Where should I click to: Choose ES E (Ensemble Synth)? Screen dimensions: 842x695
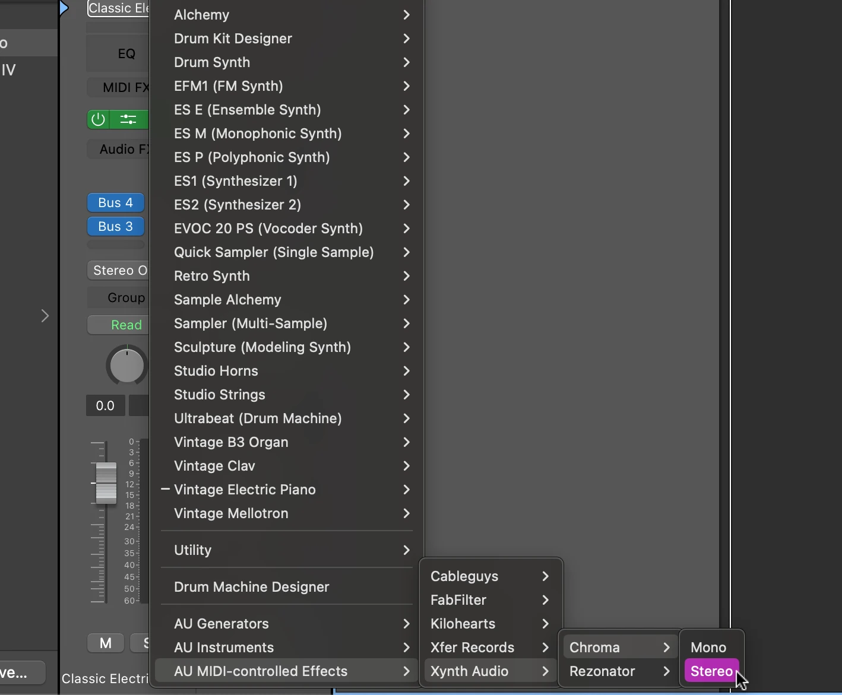pos(287,110)
